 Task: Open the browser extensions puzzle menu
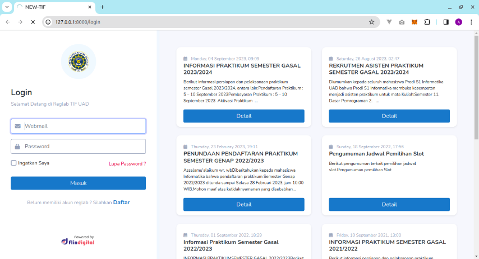click(427, 22)
